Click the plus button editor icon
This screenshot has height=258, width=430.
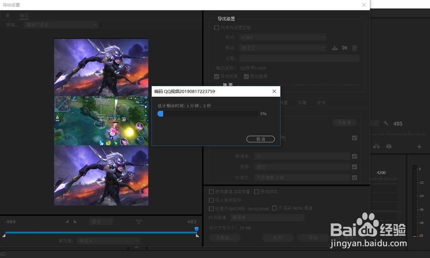tap(419, 147)
